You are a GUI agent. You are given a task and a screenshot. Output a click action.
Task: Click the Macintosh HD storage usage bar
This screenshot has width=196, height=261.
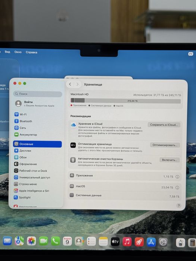pyautogui.click(x=125, y=101)
